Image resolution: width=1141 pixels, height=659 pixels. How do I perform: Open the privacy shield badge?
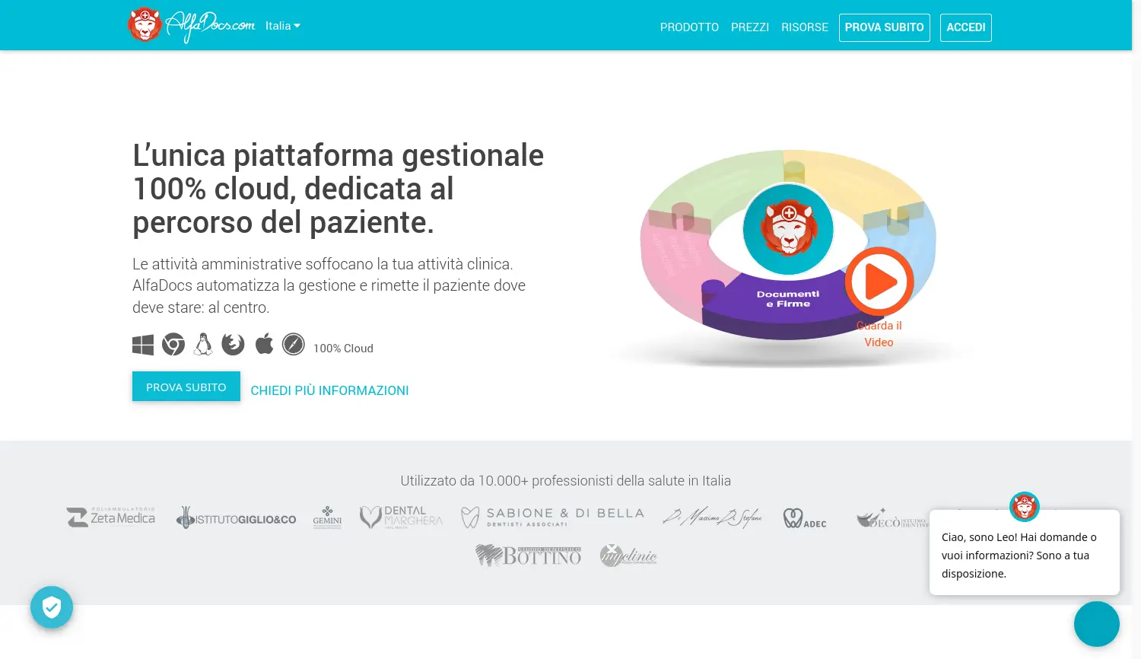coord(52,607)
